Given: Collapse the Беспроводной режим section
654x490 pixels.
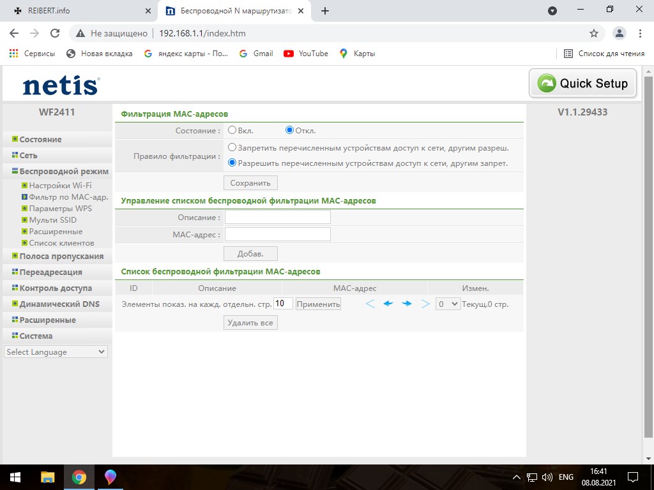Looking at the screenshot, I should [60, 171].
